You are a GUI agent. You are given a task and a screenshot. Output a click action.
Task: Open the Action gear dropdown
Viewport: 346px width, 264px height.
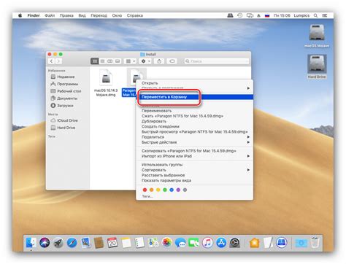[145, 61]
